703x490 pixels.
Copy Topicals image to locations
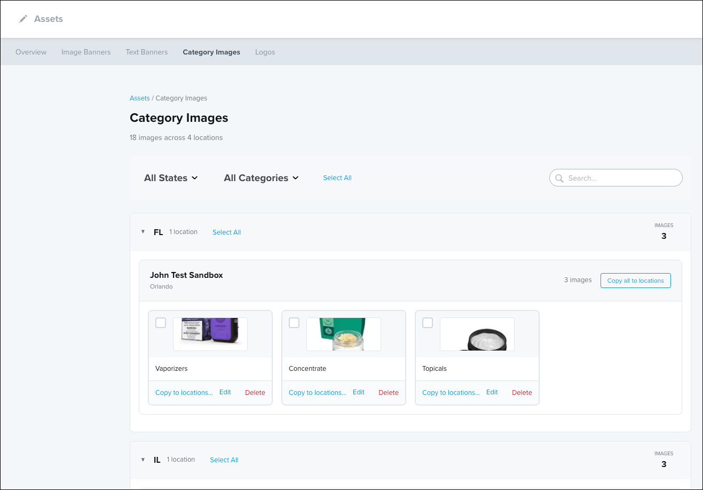(x=451, y=393)
